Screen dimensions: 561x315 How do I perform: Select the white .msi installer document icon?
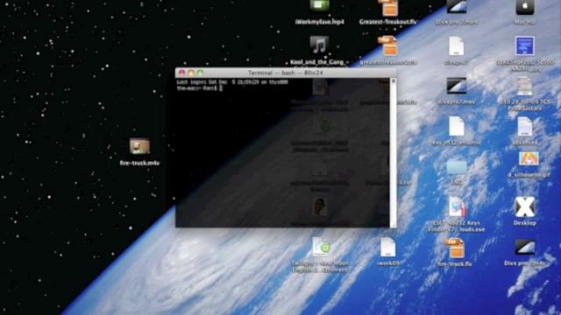[457, 126]
